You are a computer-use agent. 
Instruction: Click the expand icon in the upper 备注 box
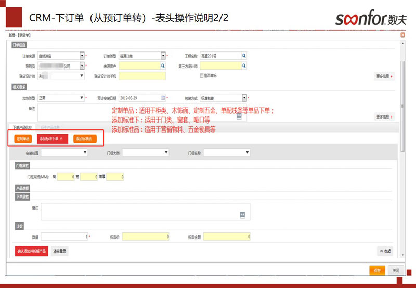point(239,116)
